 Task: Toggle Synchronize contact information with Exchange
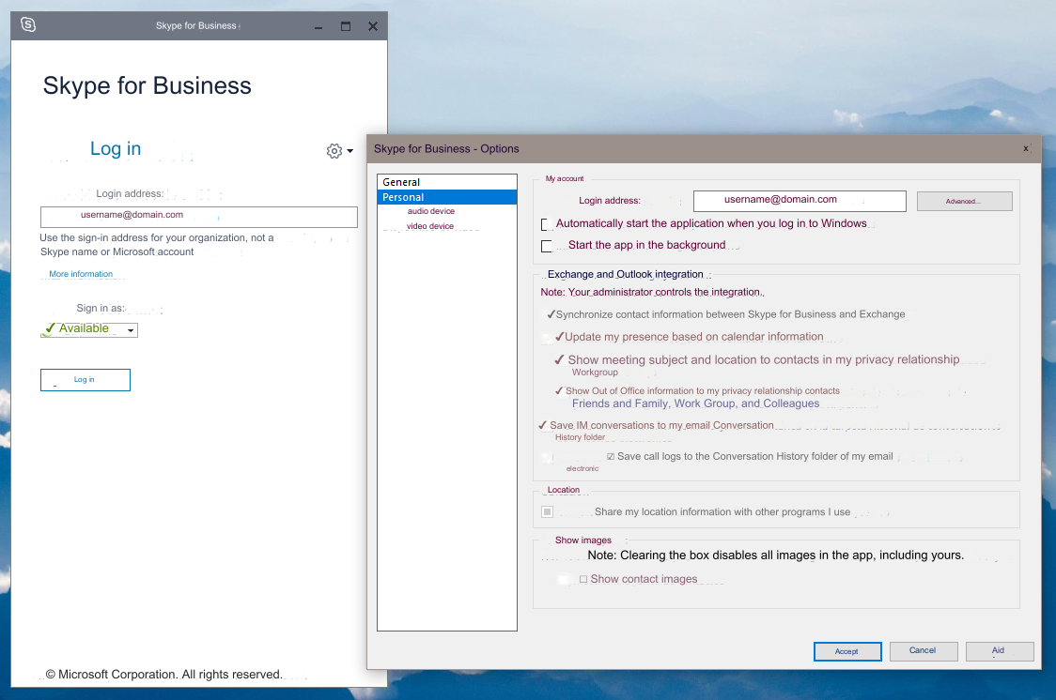tap(551, 314)
